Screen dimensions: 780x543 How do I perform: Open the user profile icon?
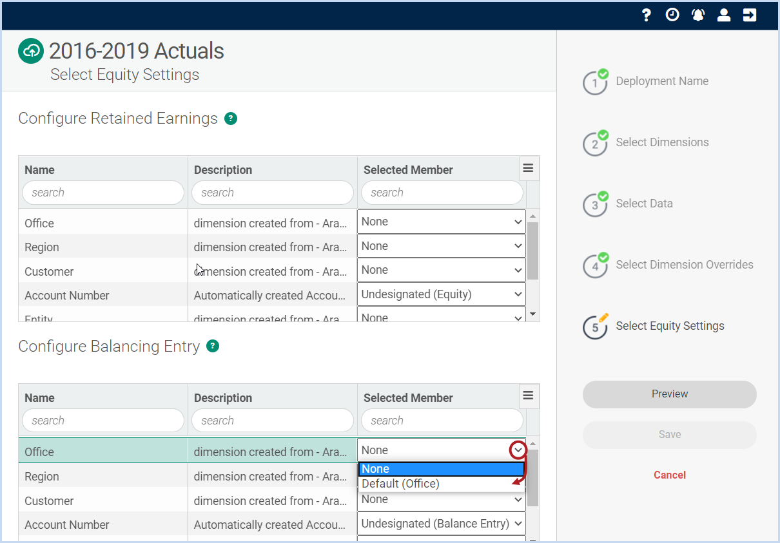tap(724, 15)
